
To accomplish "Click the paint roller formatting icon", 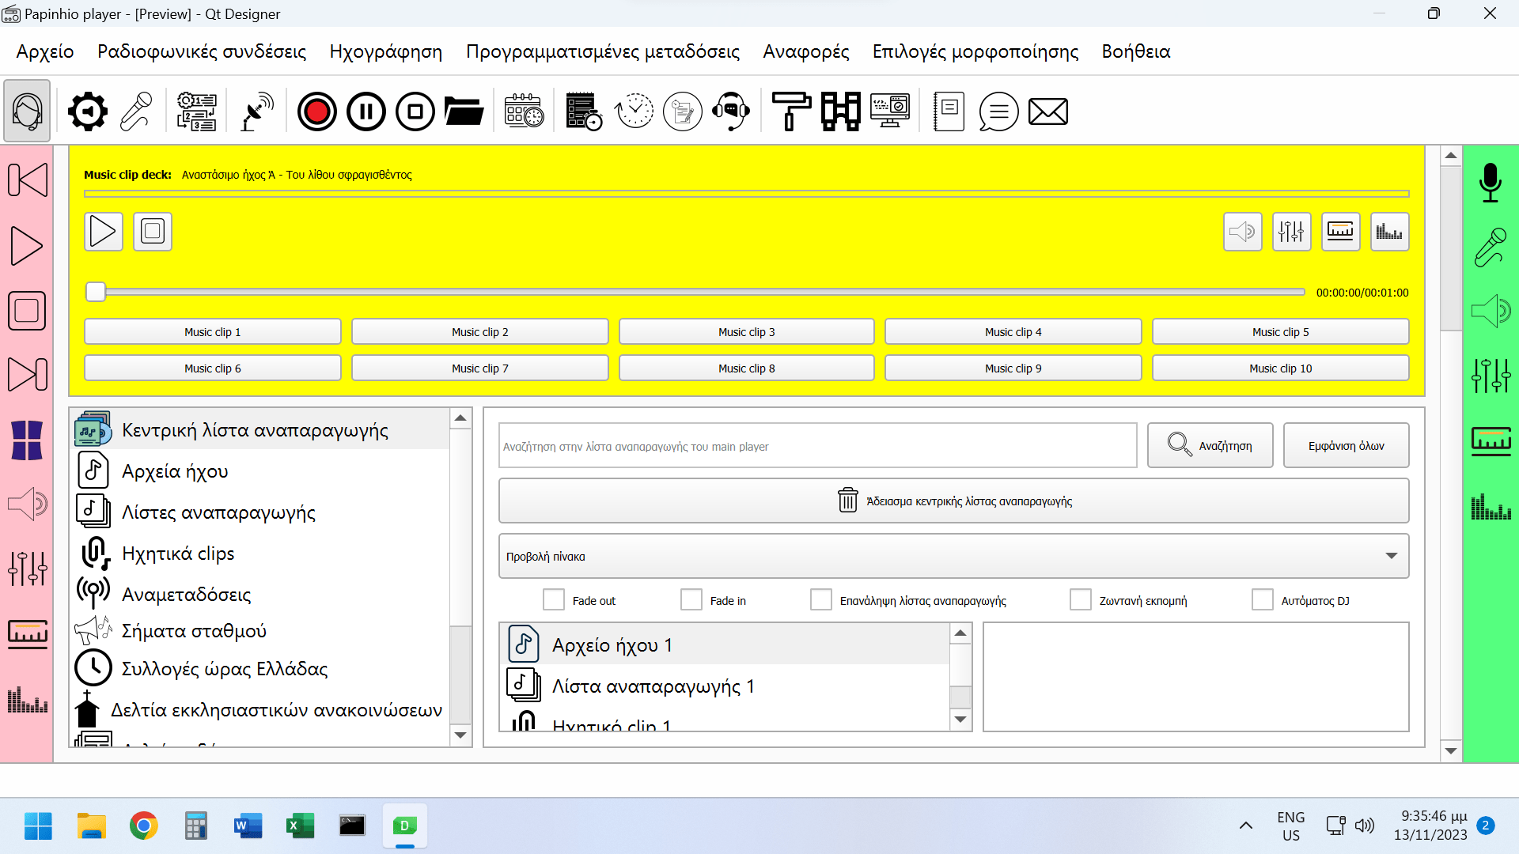I will [790, 111].
